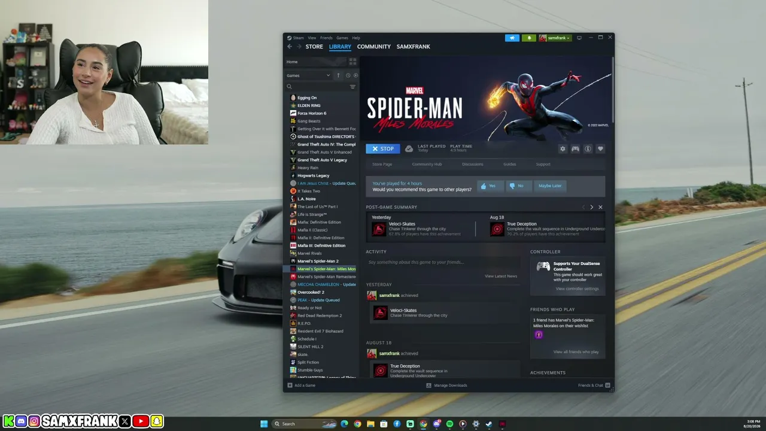Select Maybe Later on the review prompt
This screenshot has width=766, height=431.
point(550,186)
